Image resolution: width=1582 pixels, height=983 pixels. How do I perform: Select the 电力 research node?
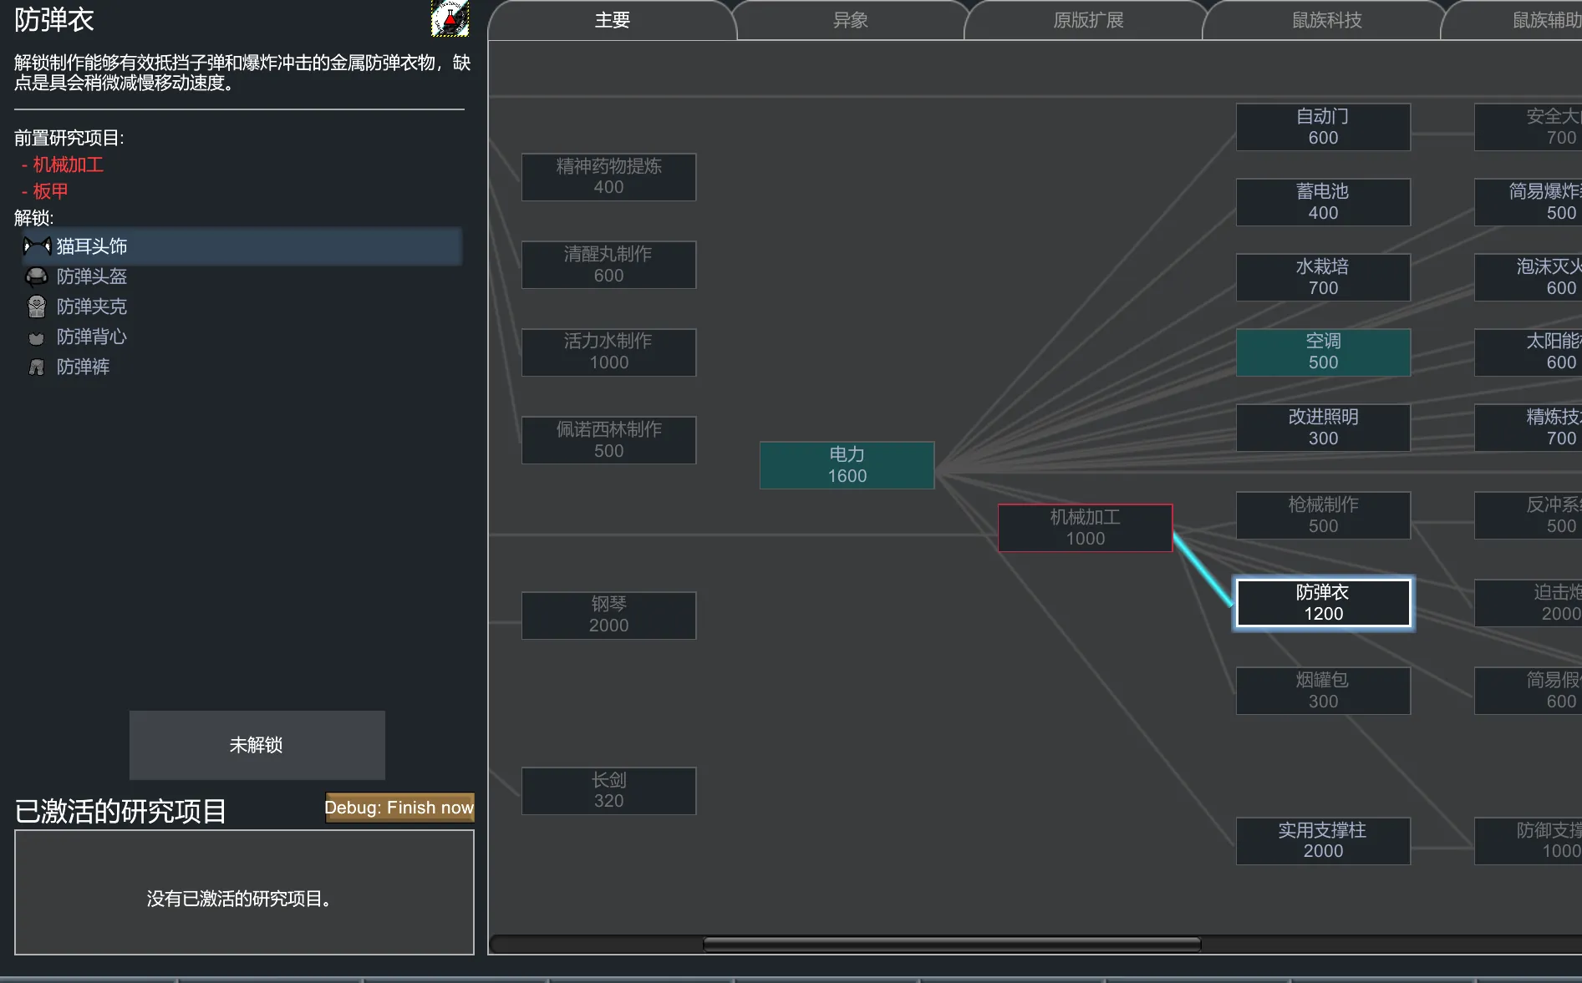pos(847,465)
